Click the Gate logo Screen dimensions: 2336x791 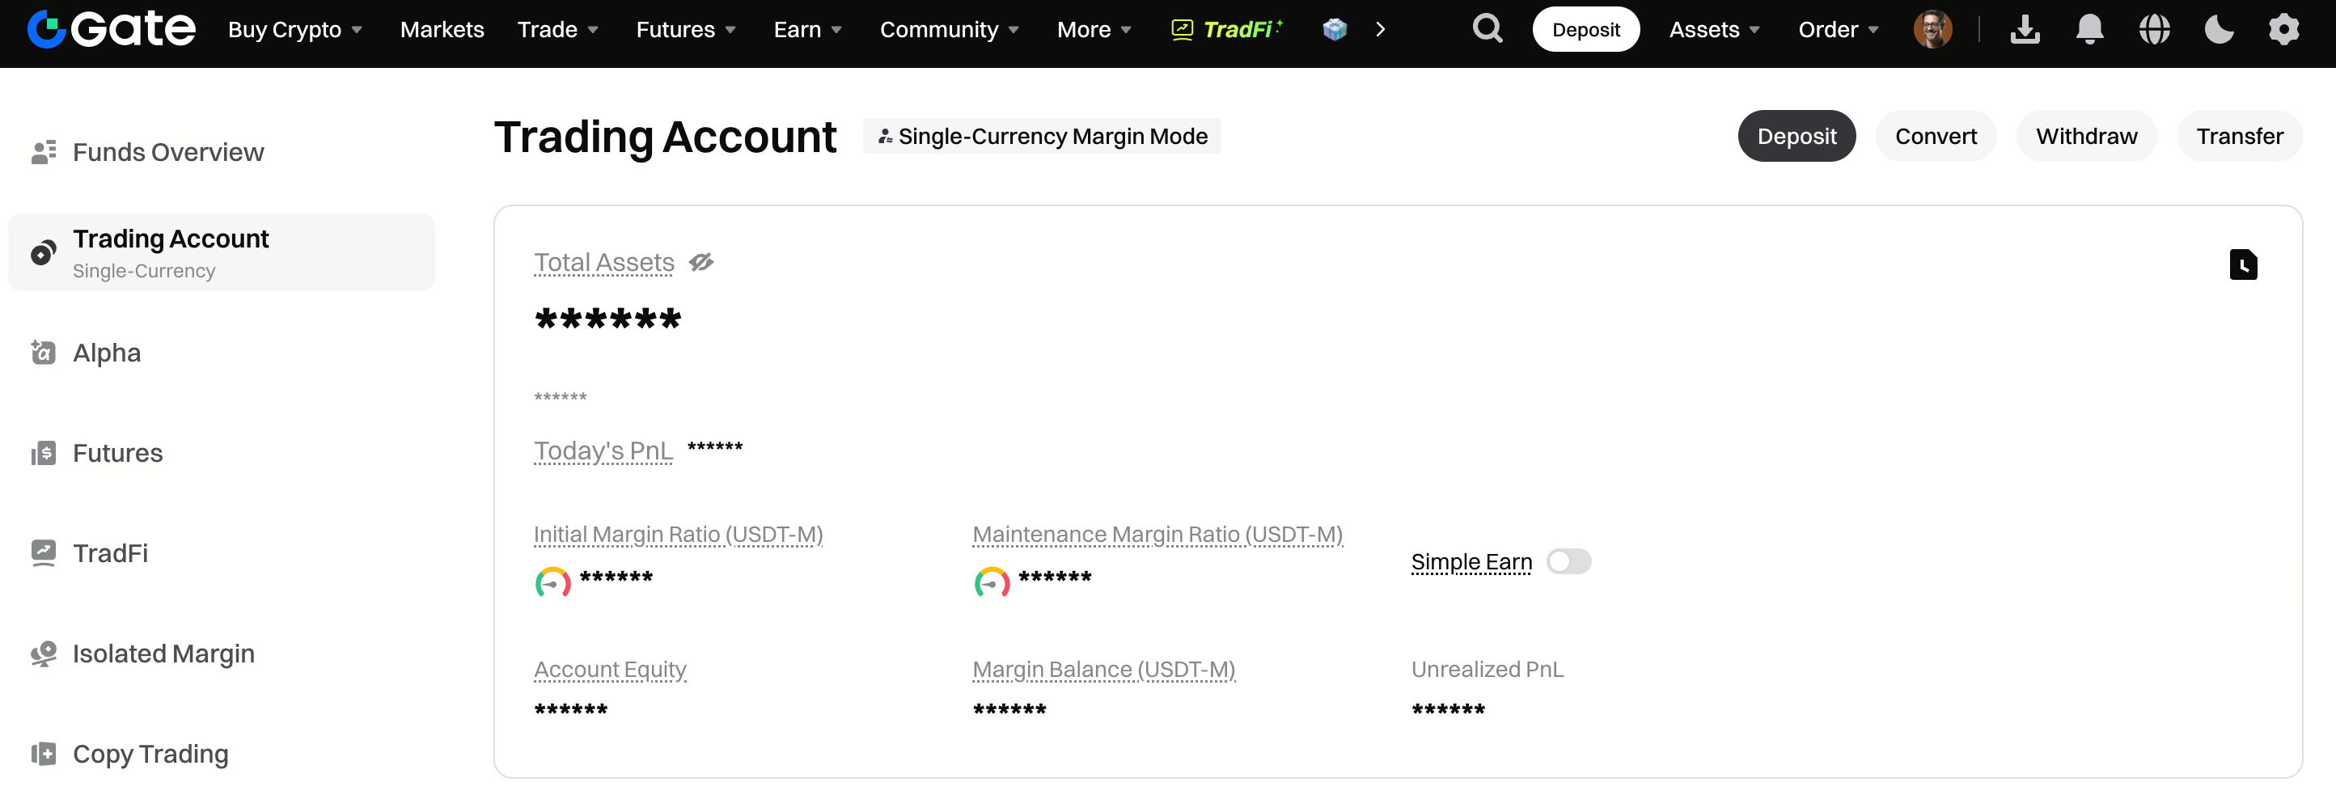[x=111, y=29]
